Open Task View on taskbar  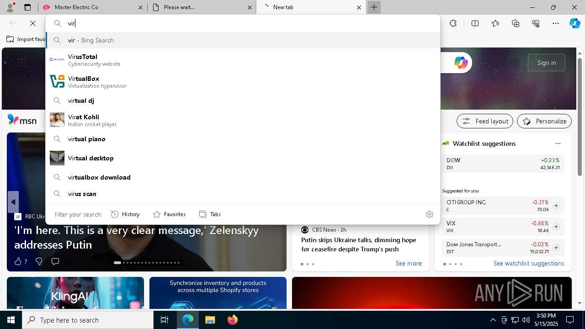[x=165, y=320]
